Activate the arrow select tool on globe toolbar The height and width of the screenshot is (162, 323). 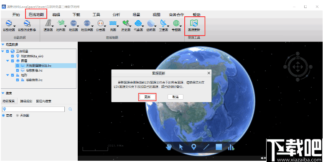coord(181,147)
